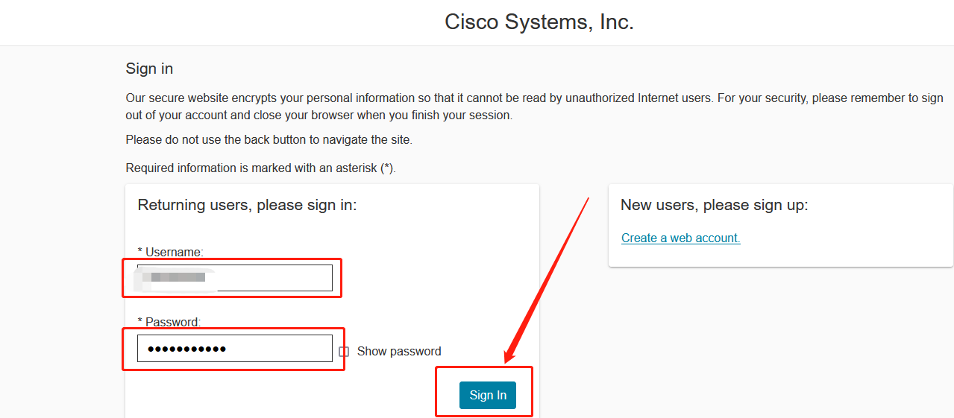The image size is (954, 418).
Task: Enable the Show password checkbox
Action: (344, 352)
